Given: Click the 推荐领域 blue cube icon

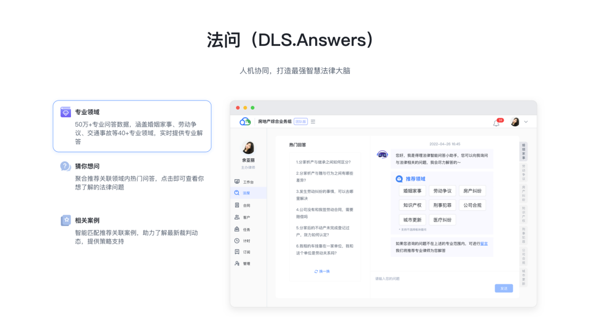Looking at the screenshot, I should (x=399, y=179).
